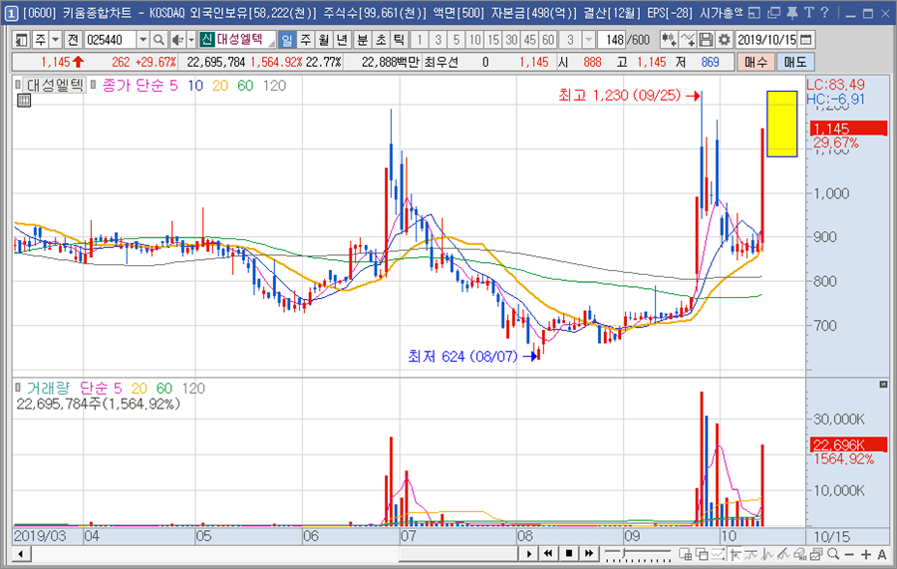The width and height of the screenshot is (897, 569).
Task: Open the interval '3' dropdown arrow
Action: pos(589,40)
